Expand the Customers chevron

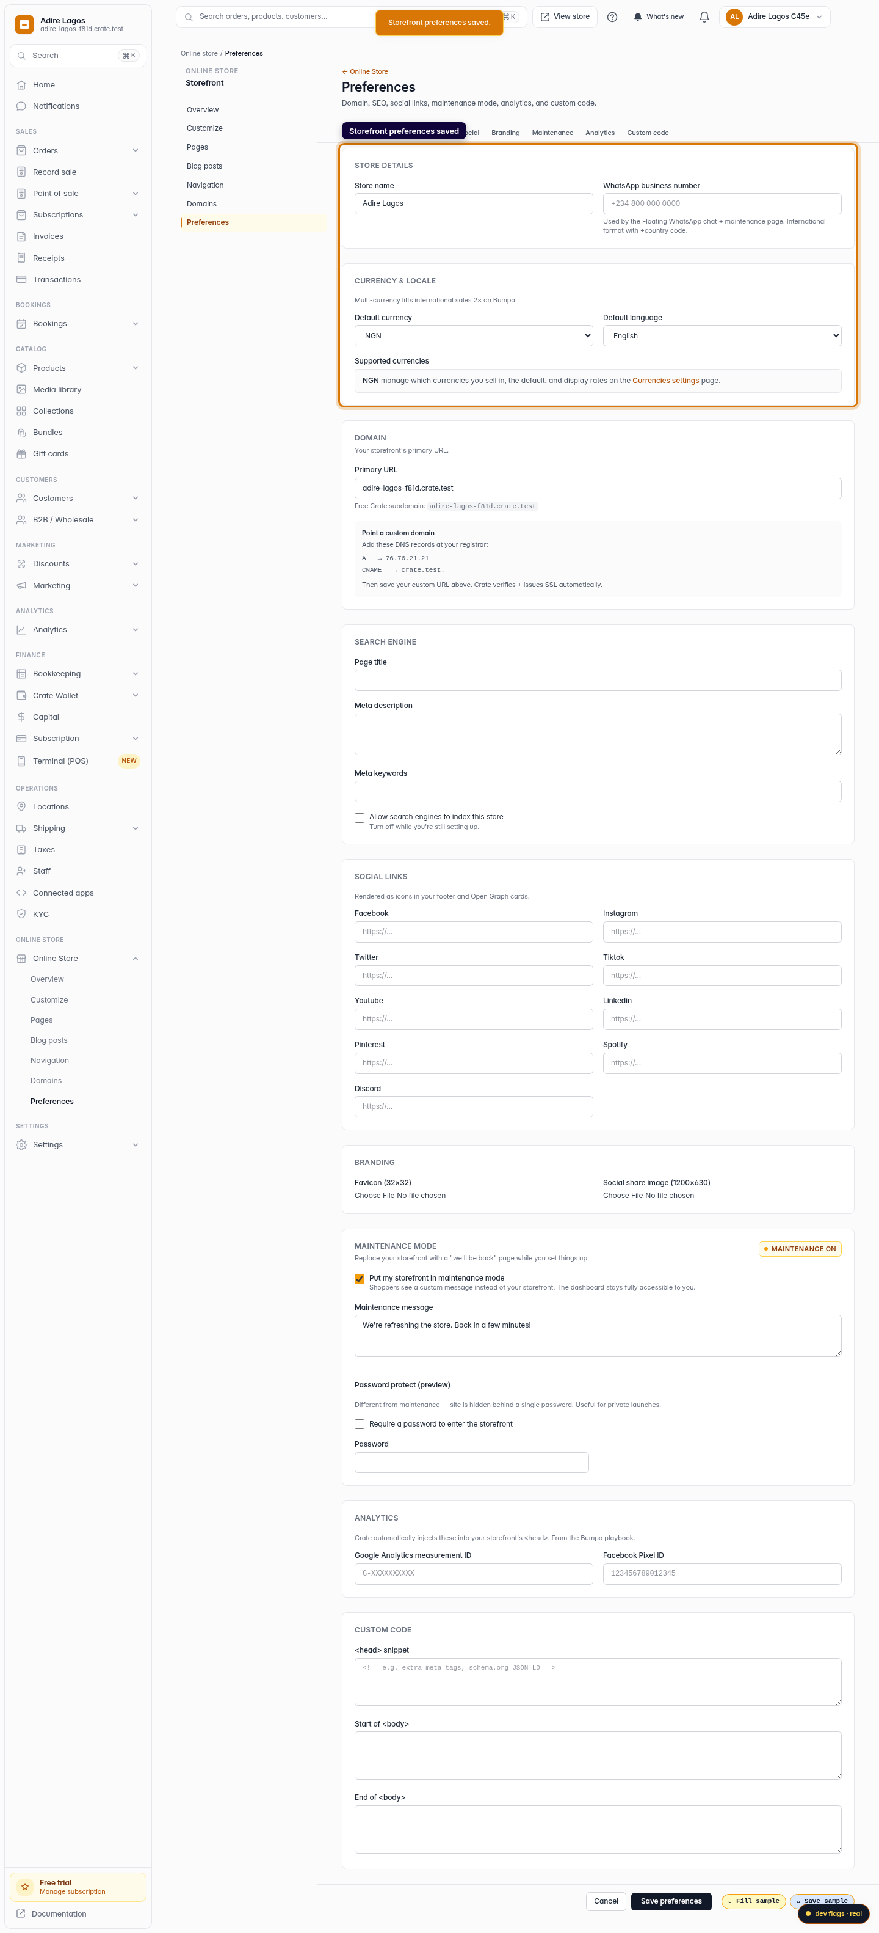point(136,499)
